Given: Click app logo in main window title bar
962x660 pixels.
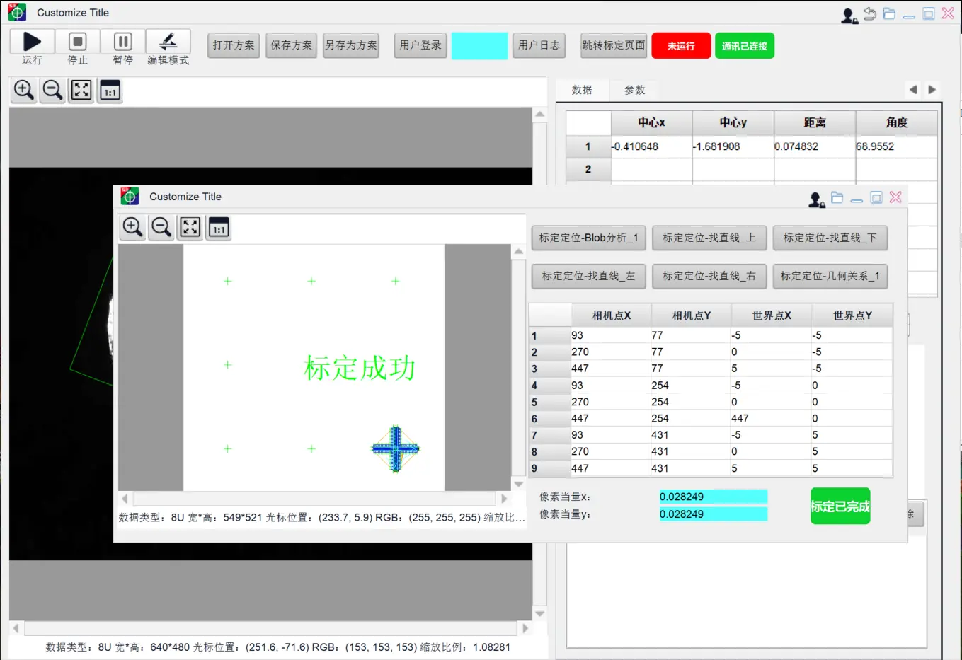Looking at the screenshot, I should click(x=17, y=12).
